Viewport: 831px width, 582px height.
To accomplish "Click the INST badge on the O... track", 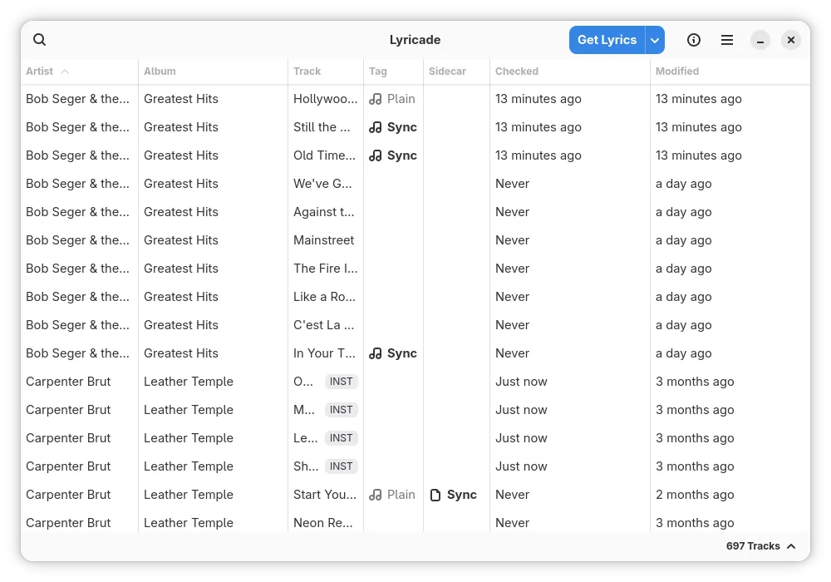I will 341,382.
